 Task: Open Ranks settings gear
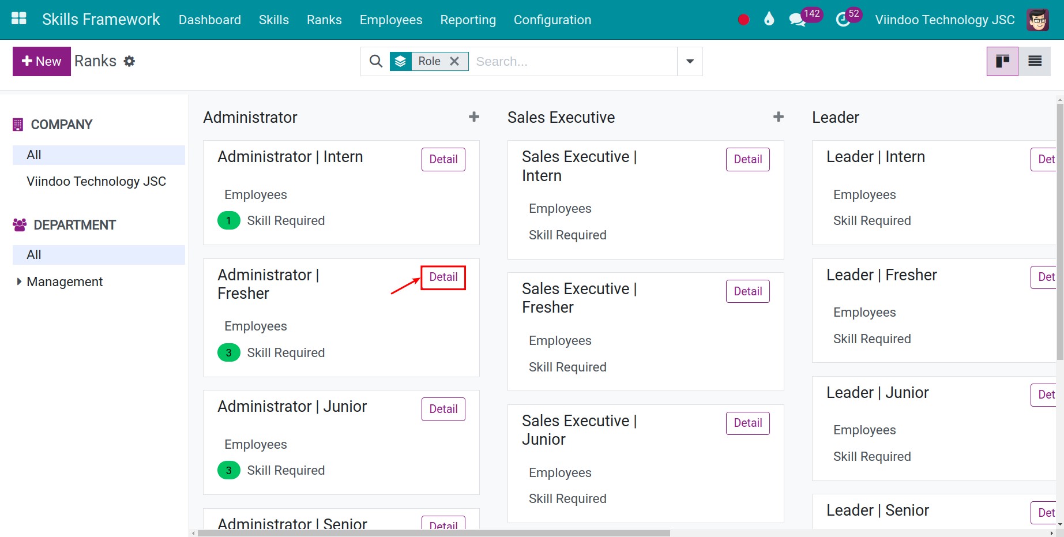coord(130,61)
